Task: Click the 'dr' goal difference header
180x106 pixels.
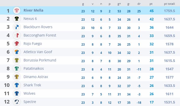Action: pyautogui.click(x=139, y=4)
